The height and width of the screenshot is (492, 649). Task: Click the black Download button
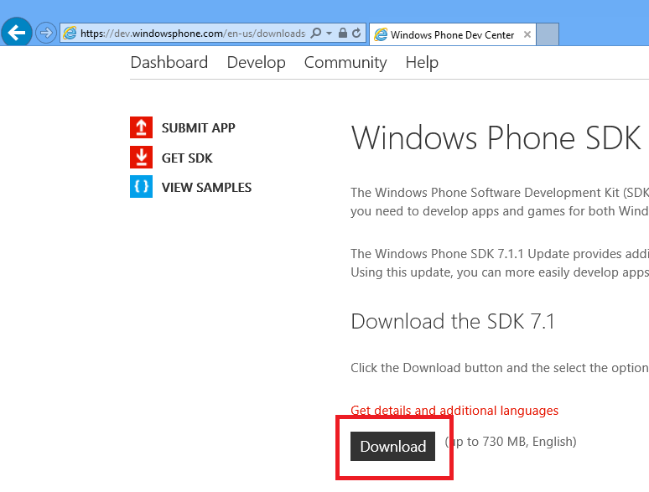[392, 446]
